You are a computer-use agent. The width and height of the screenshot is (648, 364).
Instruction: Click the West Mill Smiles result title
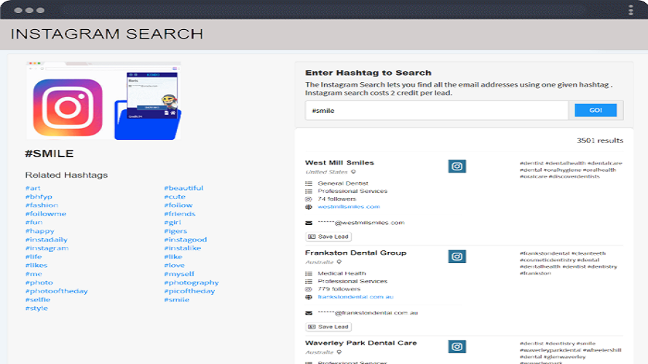pyautogui.click(x=339, y=163)
